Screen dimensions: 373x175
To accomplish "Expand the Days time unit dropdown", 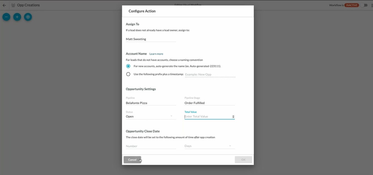I will coord(209,146).
